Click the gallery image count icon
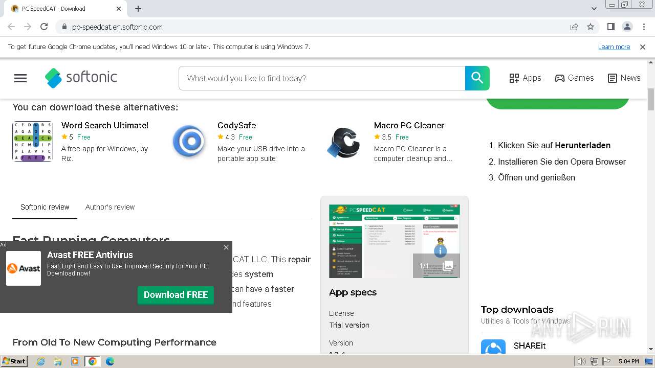Image resolution: width=655 pixels, height=368 pixels. 436,266
